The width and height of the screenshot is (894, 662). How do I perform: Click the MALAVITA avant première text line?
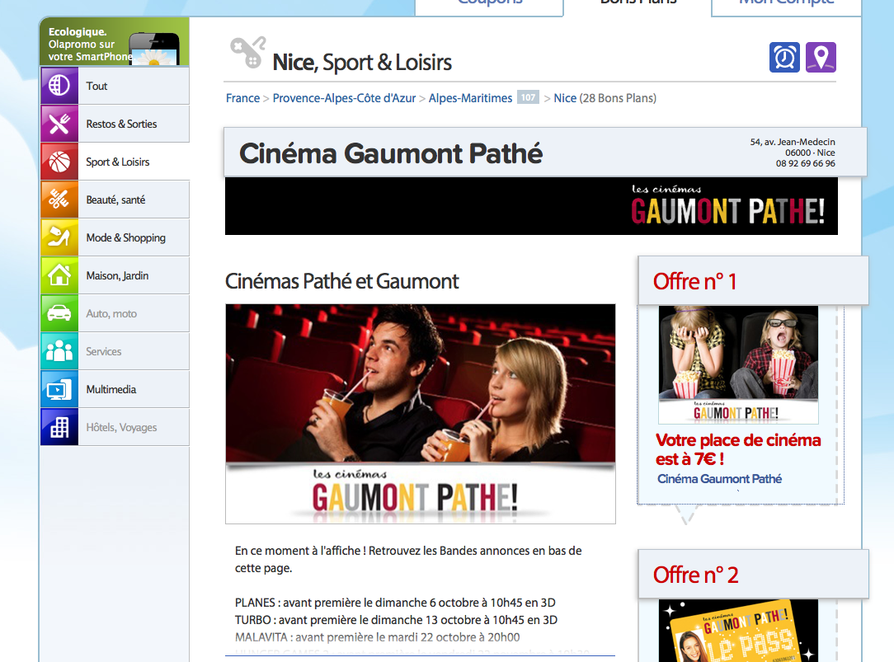(x=378, y=637)
